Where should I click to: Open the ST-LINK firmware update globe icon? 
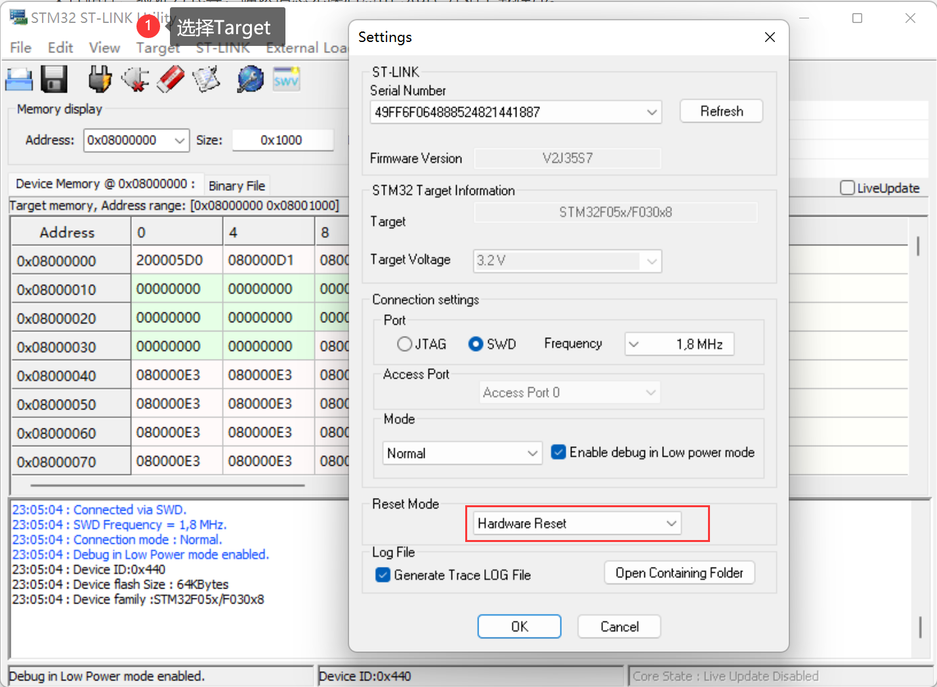[x=250, y=80]
